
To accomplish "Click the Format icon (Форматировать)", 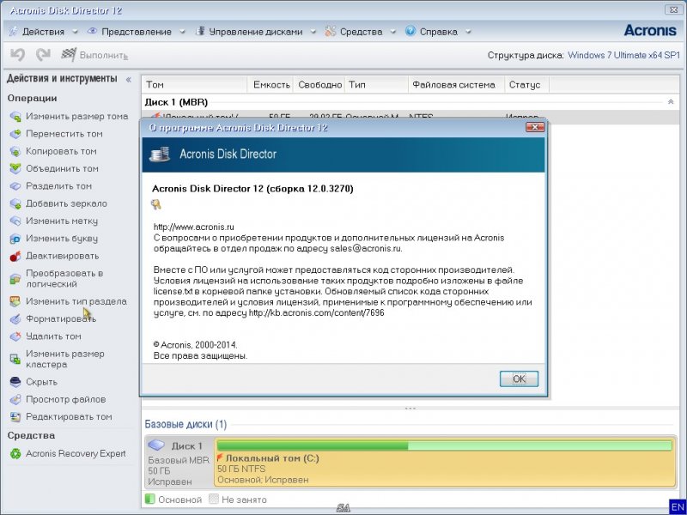I will pyautogui.click(x=15, y=318).
